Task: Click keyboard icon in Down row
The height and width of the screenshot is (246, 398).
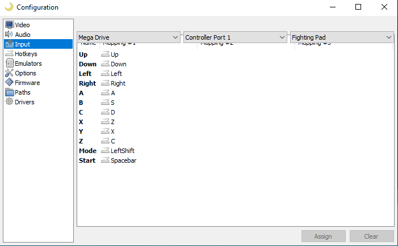Action: point(105,64)
